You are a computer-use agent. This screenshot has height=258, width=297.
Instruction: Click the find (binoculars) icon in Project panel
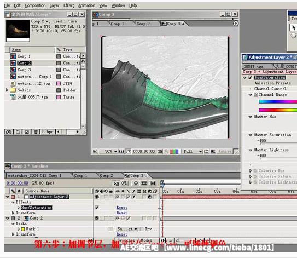tap(9, 131)
